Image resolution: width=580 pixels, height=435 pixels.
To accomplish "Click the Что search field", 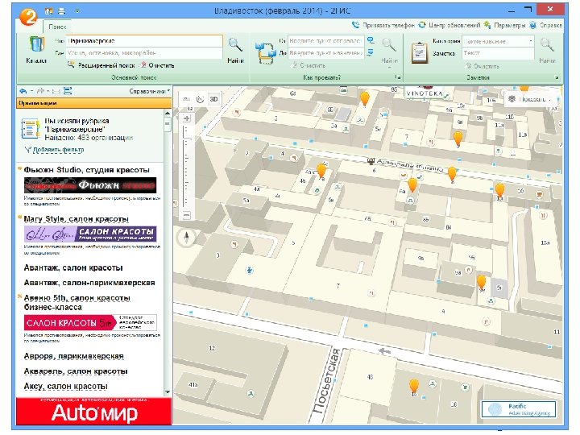I will tap(145, 41).
